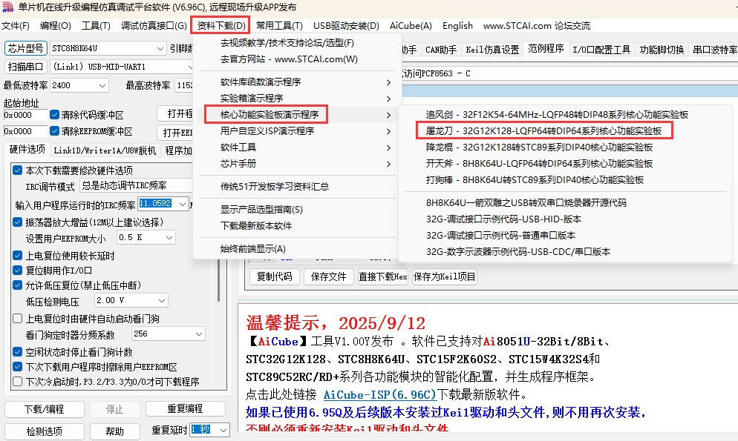Open the 文件(F) menu
This screenshot has height=441, width=738.
[16, 26]
